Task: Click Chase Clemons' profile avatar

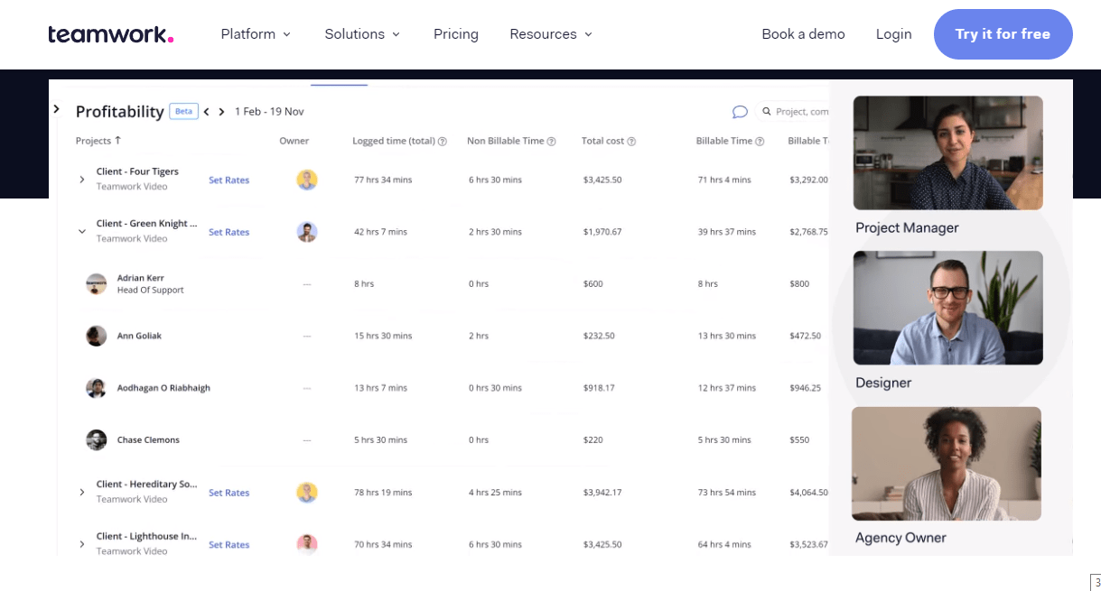Action: coord(97,440)
